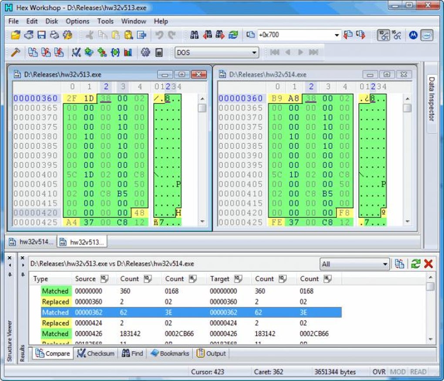Click the Save disk icon
The height and width of the screenshot is (381, 444).
coord(42,35)
